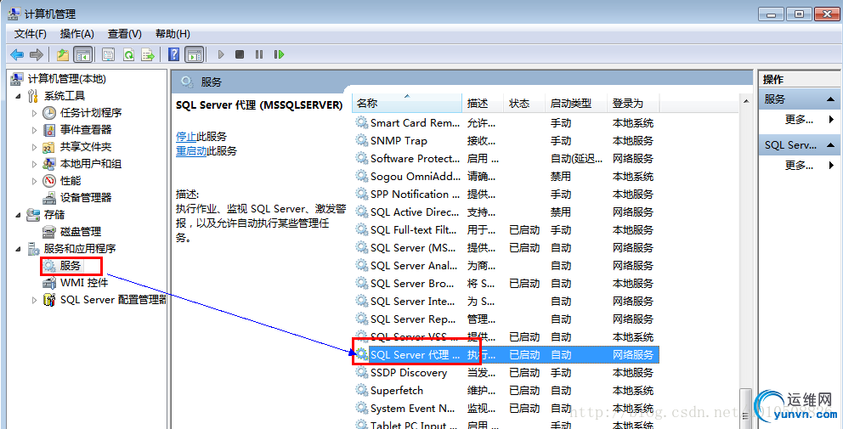Screen dimensions: 843x429
Task: Click the 重启动 service link
Action: tap(191, 151)
